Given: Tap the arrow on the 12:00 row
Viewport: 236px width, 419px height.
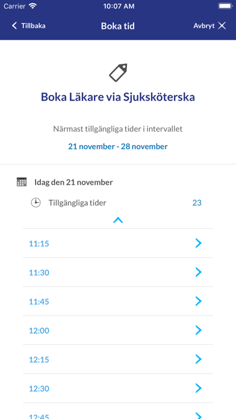Looking at the screenshot, I should coord(198,331).
